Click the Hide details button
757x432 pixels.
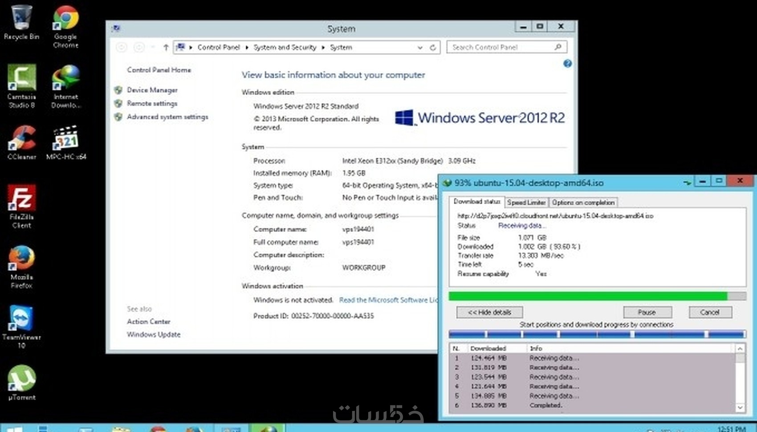point(489,312)
